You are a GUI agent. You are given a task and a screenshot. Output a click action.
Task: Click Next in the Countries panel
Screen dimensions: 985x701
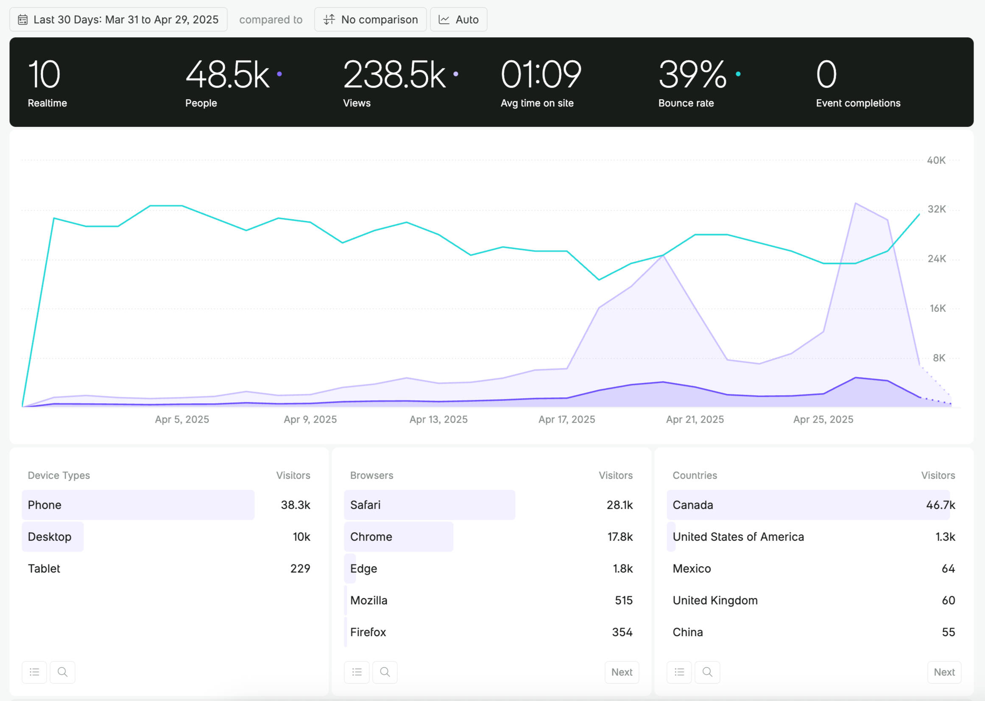(944, 672)
